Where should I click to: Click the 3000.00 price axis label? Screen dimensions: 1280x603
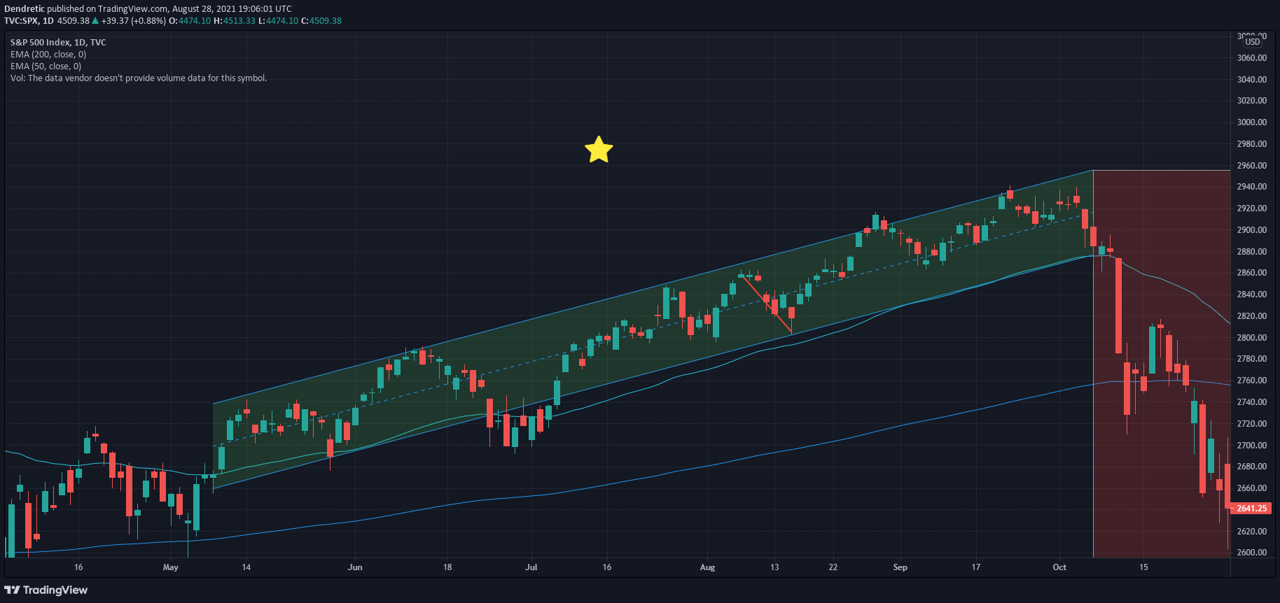[1251, 122]
